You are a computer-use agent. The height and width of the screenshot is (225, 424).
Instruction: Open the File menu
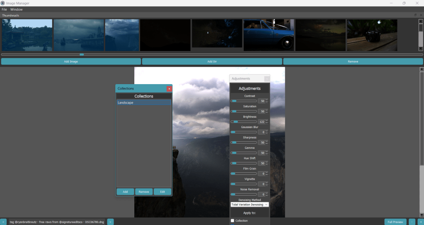point(4,9)
